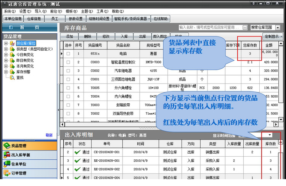Open the 帮助 menu
Screen dimensions: 286x186
[x=118, y=11]
